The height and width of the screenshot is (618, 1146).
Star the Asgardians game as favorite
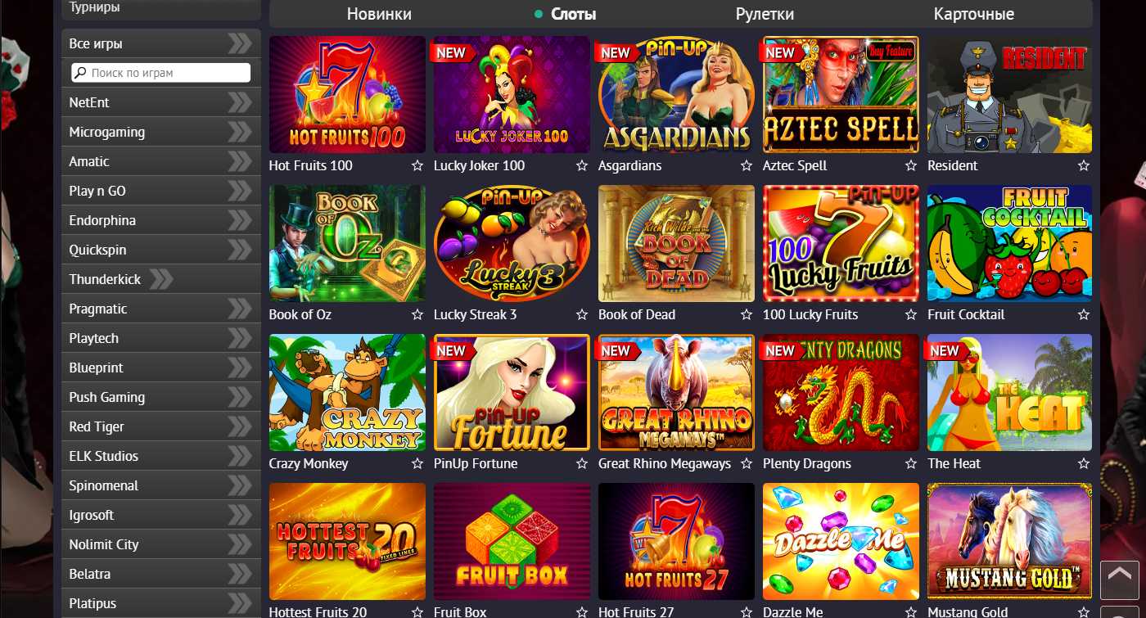tap(747, 165)
